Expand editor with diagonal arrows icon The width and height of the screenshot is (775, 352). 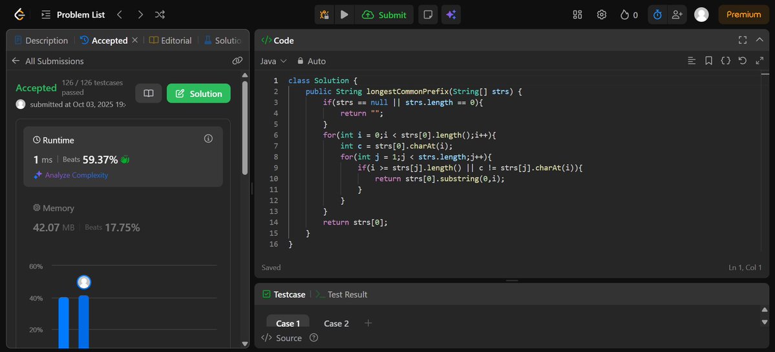[759, 60]
